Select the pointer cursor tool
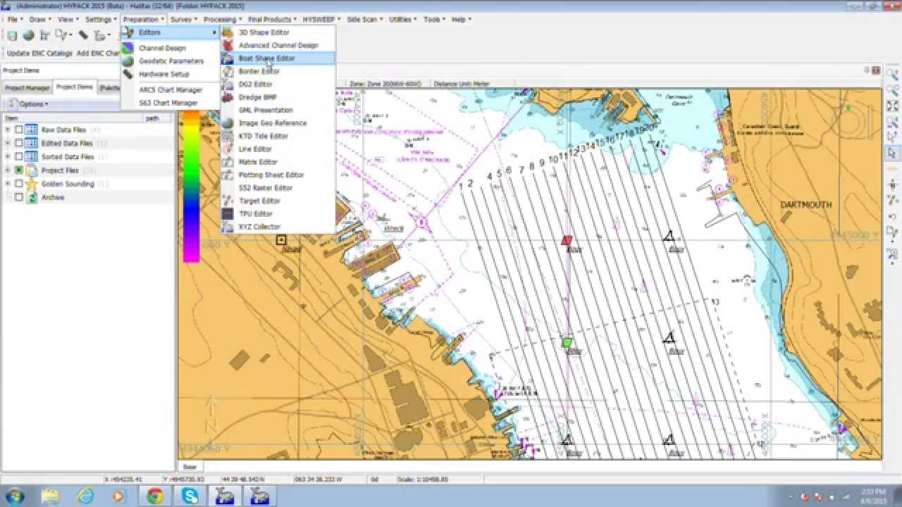The image size is (902, 507). (892, 153)
